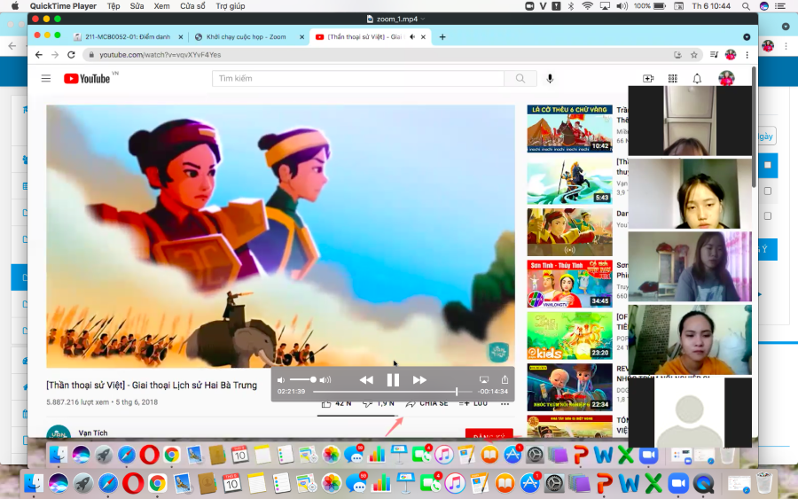This screenshot has width=798, height=499.
Task: Open the Lá cờ thêu 6 chữ vàng thumbnail
Action: (569, 129)
